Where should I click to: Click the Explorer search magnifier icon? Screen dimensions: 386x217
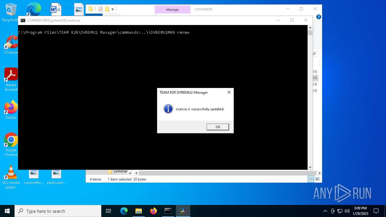315,54
